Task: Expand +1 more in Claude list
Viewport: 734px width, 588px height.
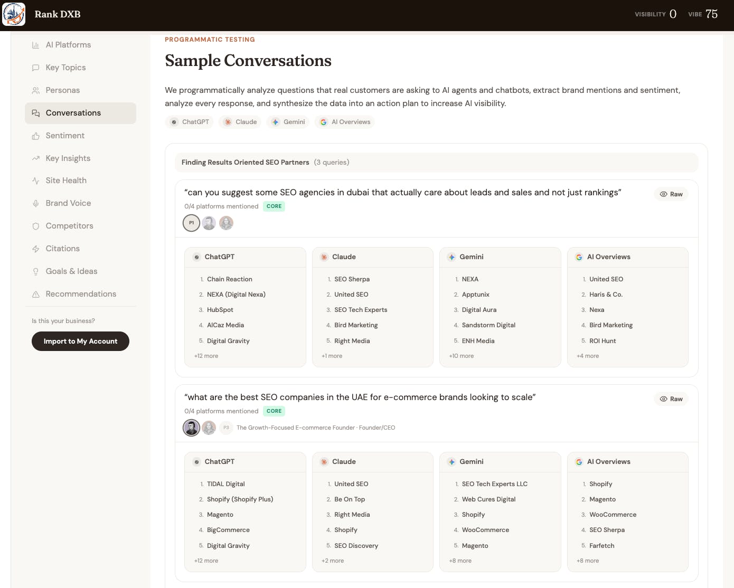Action: coord(332,356)
